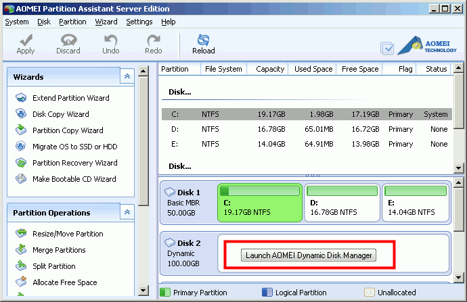467x302 pixels.
Task: Click the Extend Partition Wizard icon
Action: [x=21, y=97]
